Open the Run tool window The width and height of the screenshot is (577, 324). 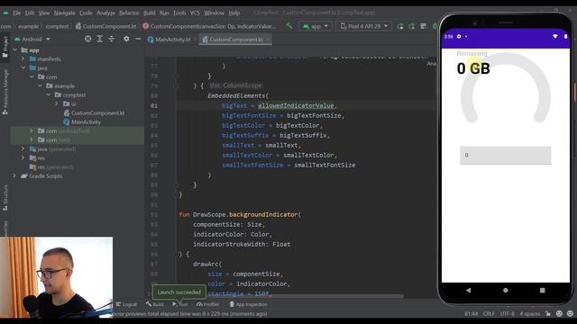pyautogui.click(x=180, y=304)
